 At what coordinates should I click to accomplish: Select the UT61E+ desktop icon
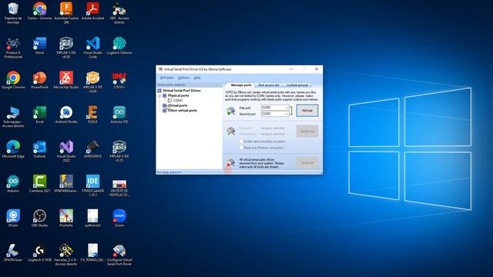pyautogui.click(x=119, y=80)
